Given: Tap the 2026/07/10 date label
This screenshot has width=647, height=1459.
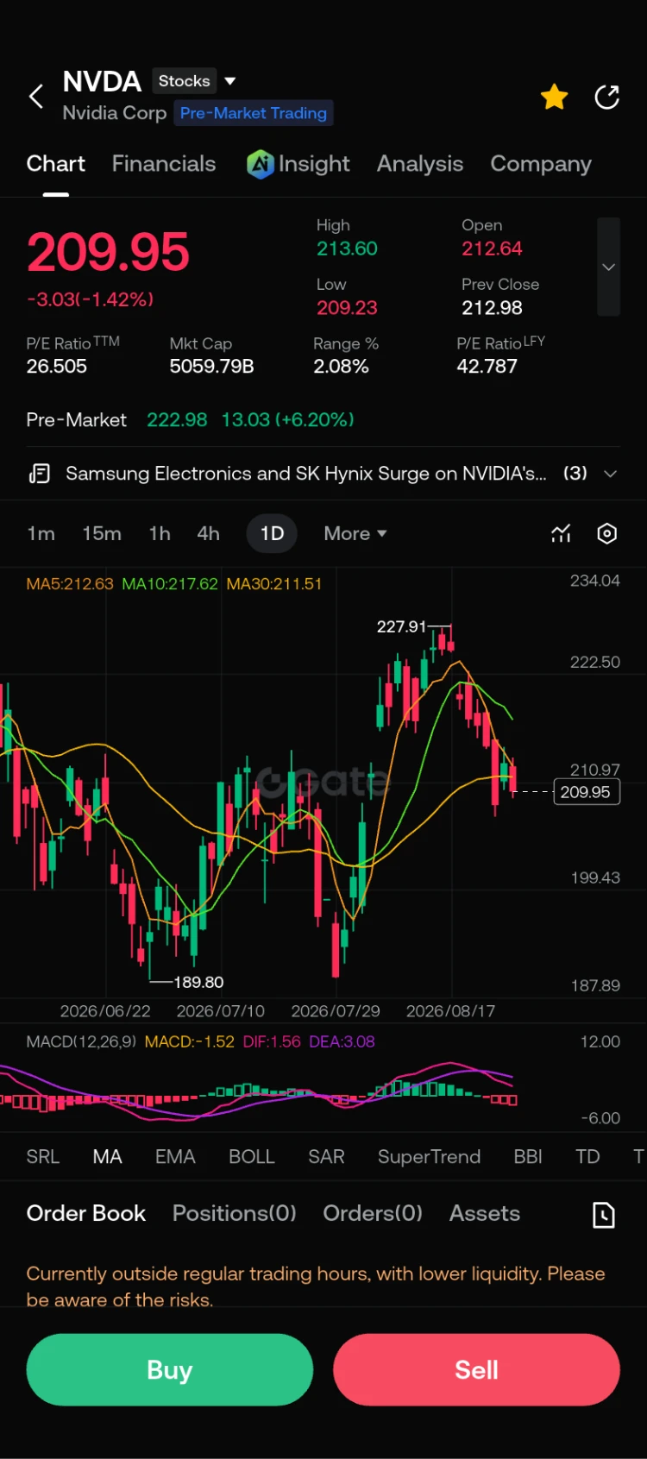Looking at the screenshot, I should 221,1011.
